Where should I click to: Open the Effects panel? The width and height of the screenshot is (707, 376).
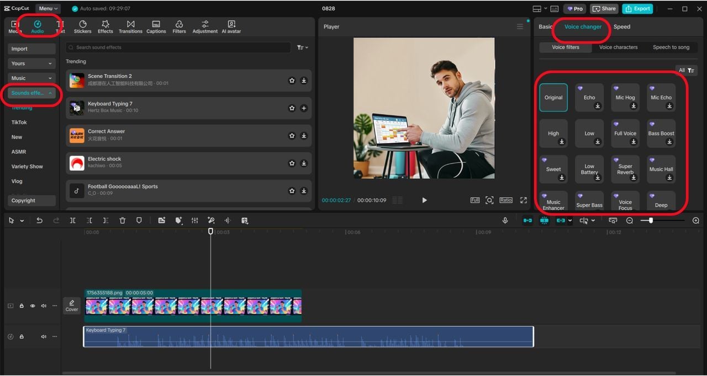pos(105,27)
